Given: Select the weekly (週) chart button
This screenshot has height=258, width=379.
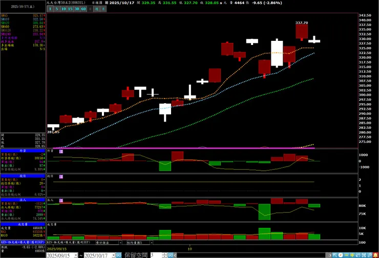Looking at the screenshot, I should (97, 9).
